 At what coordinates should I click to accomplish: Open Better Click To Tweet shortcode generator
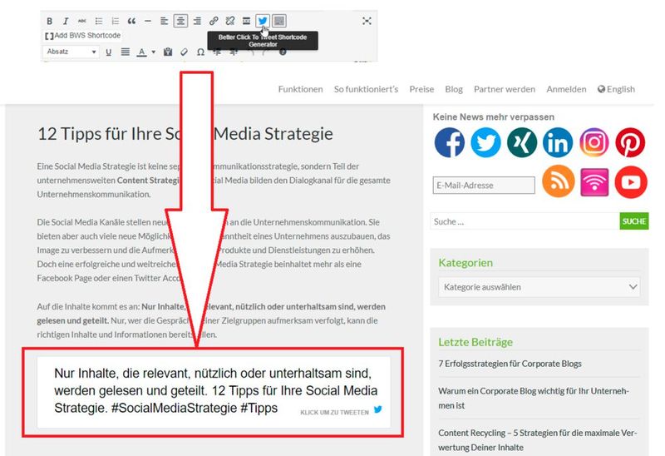point(263,21)
